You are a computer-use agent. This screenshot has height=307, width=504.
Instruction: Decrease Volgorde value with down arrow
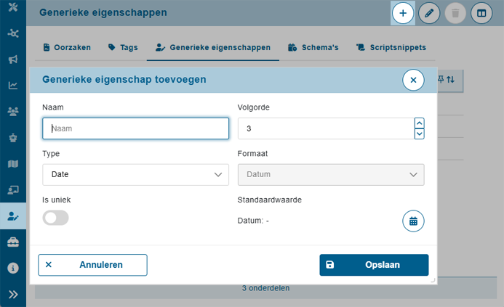[419, 134]
